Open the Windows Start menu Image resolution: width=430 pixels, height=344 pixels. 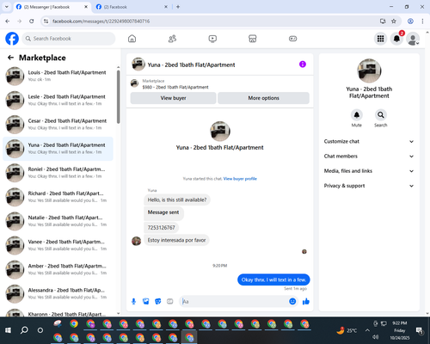pos(8,330)
